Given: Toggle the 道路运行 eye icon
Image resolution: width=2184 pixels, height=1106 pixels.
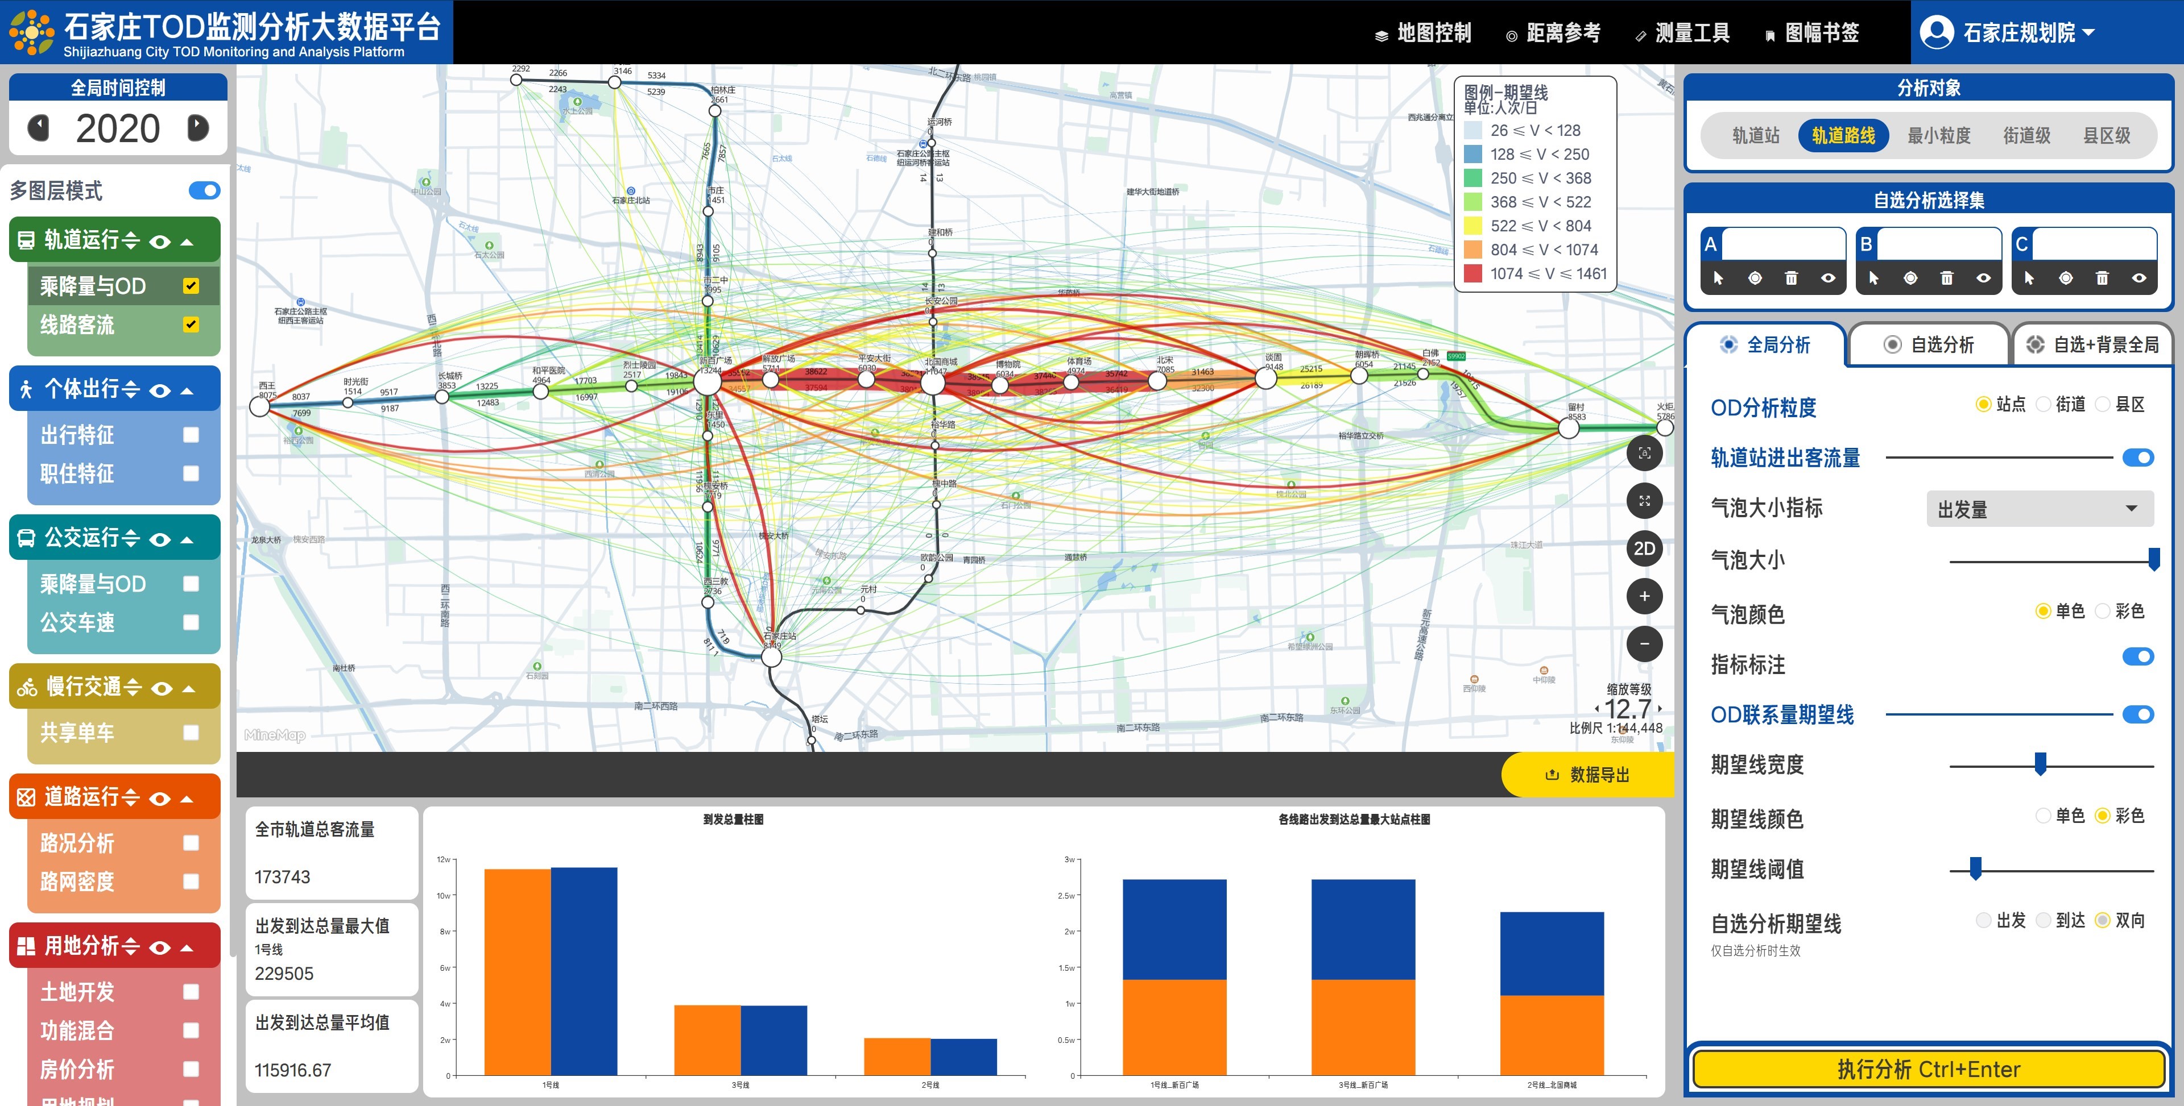Looking at the screenshot, I should 159,799.
